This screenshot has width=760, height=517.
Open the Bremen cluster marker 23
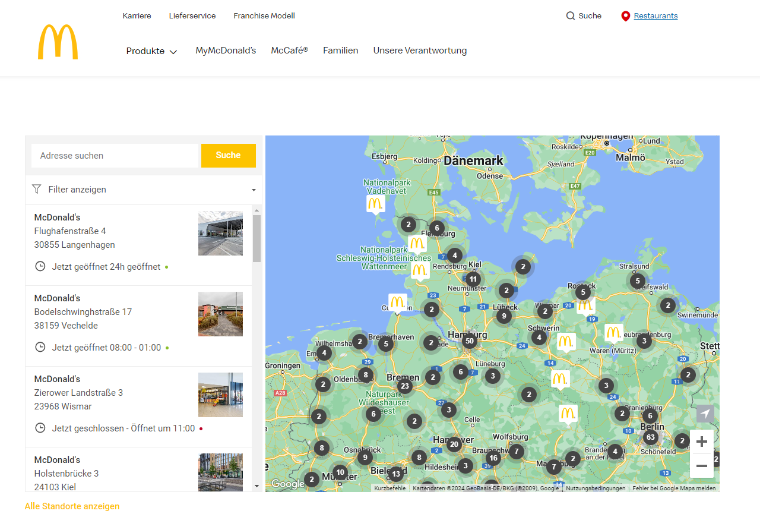[x=405, y=386]
